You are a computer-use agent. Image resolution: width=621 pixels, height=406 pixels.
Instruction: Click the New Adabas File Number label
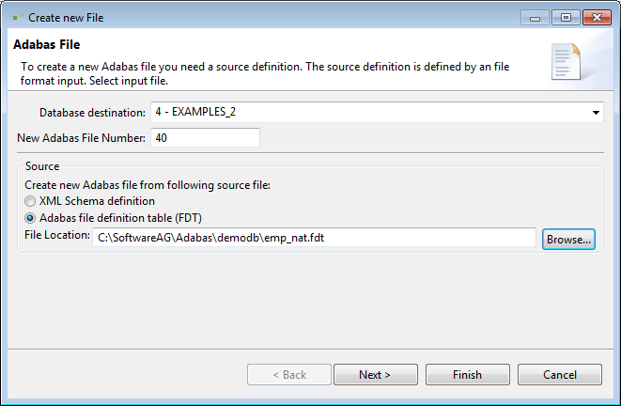click(x=82, y=138)
